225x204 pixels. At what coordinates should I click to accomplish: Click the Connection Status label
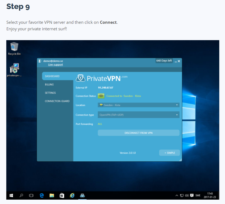86,96
